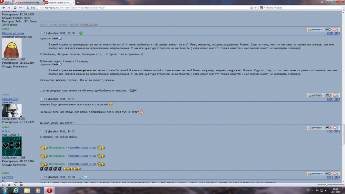View V.G.X. avatar image
The image size is (345, 194).
pos(12,146)
